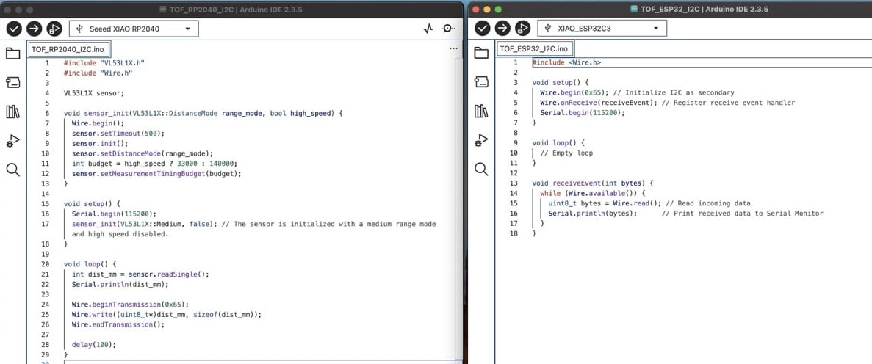Image resolution: width=872 pixels, height=364 pixels.
Task: Select the TOF_RP2040_I2C.ino tab
Action: 68,49
